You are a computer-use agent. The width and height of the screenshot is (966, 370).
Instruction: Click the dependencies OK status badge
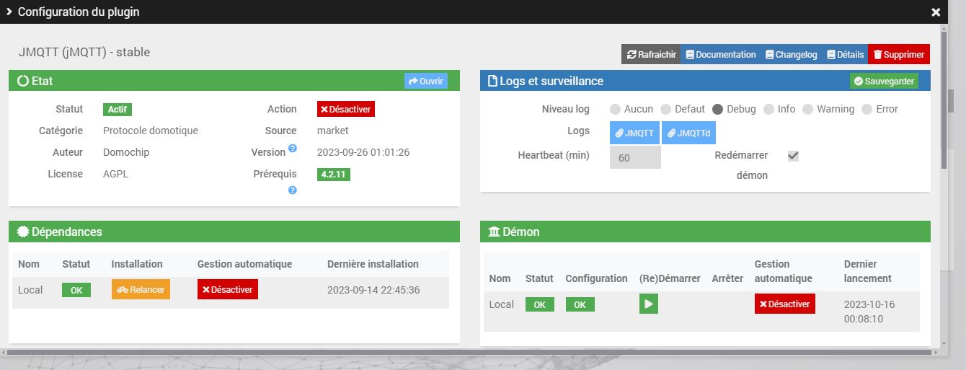coord(76,290)
